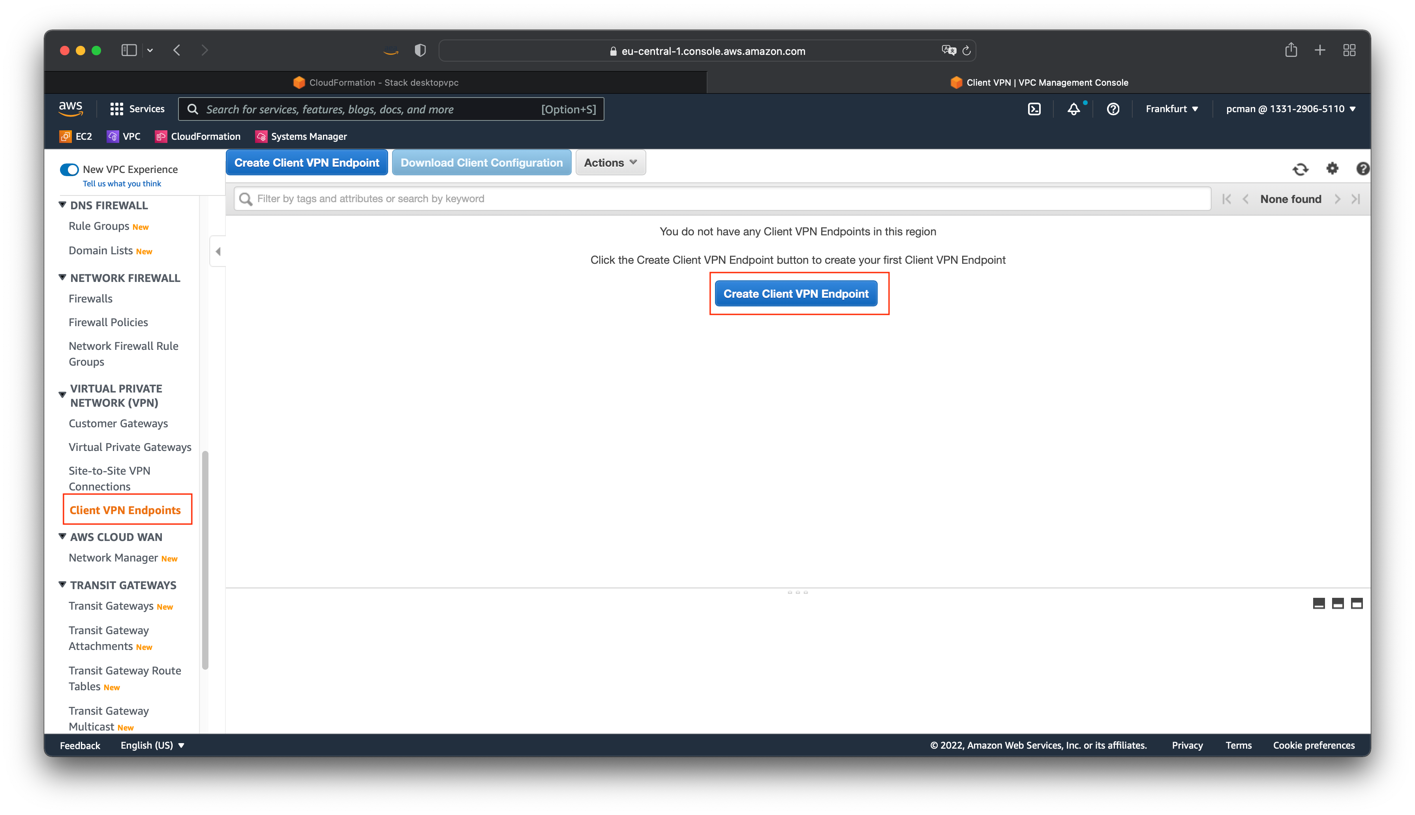The width and height of the screenshot is (1415, 815).
Task: Go to the last results page
Action: 1356,199
